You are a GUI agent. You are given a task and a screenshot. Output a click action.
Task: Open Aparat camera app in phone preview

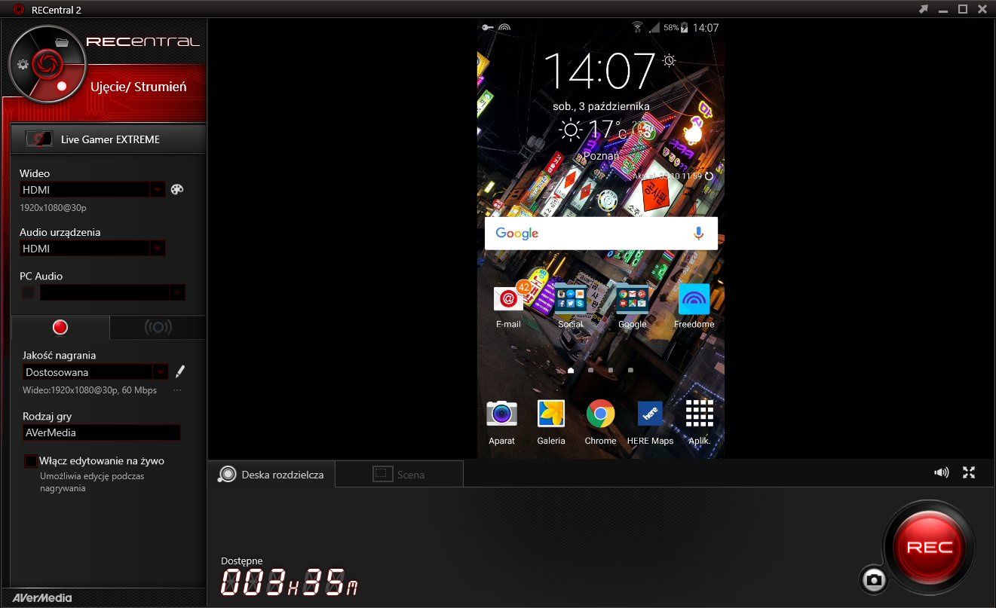coord(501,421)
